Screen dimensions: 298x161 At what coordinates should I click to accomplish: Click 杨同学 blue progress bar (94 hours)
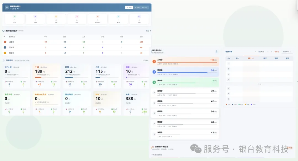click(x=182, y=73)
